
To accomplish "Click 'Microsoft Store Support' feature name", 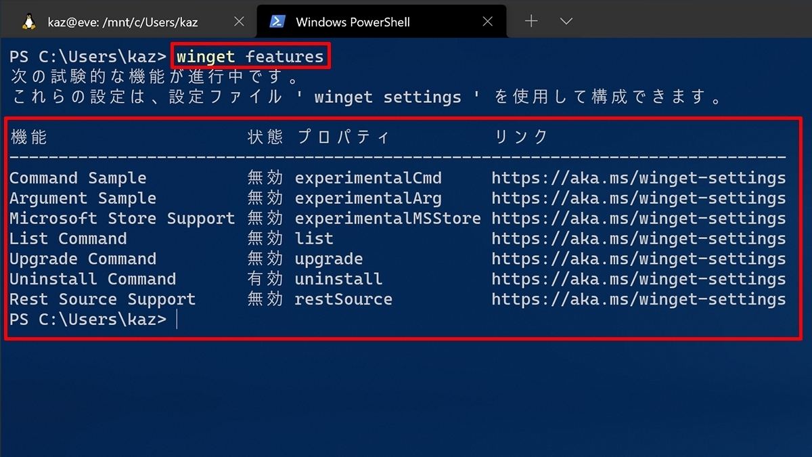I will click(x=122, y=219).
